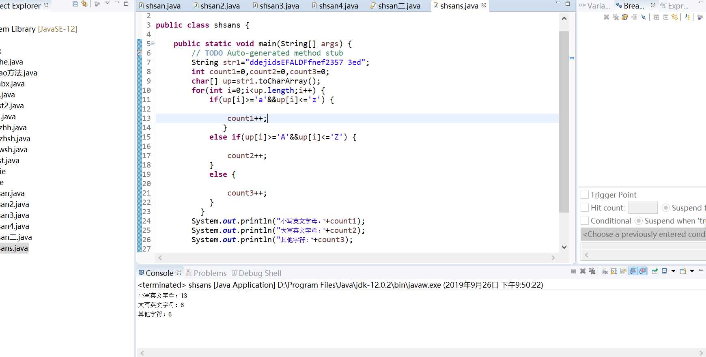Remove selected breakpoints in Breakpoints view
Viewport: 706px width, 357px height.
click(x=606, y=17)
